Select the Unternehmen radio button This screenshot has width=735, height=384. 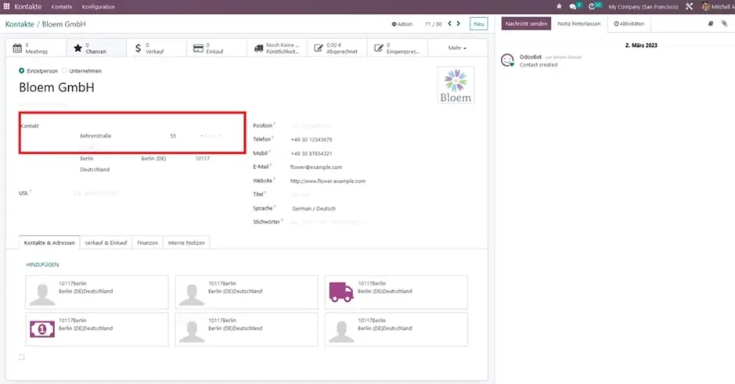tap(65, 71)
